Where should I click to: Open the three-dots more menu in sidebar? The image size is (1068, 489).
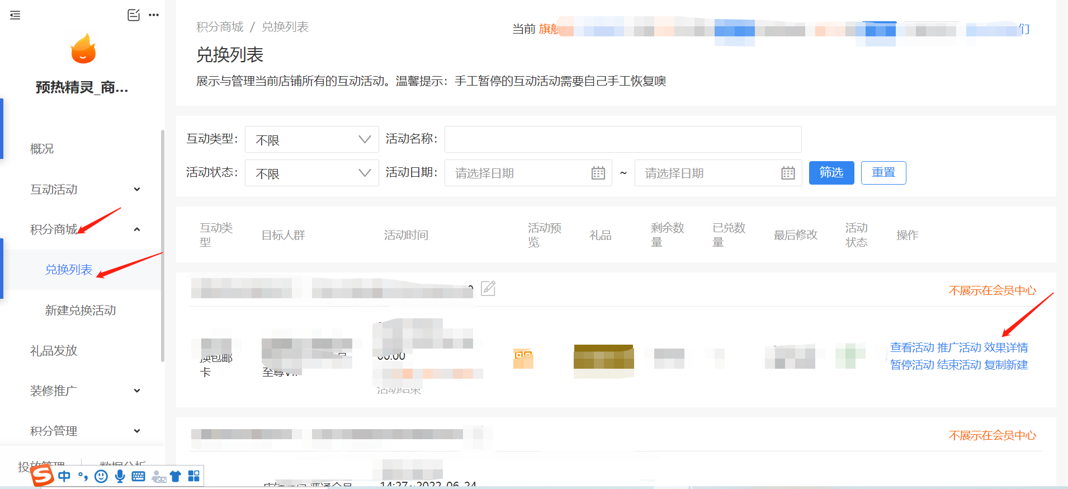(x=154, y=15)
